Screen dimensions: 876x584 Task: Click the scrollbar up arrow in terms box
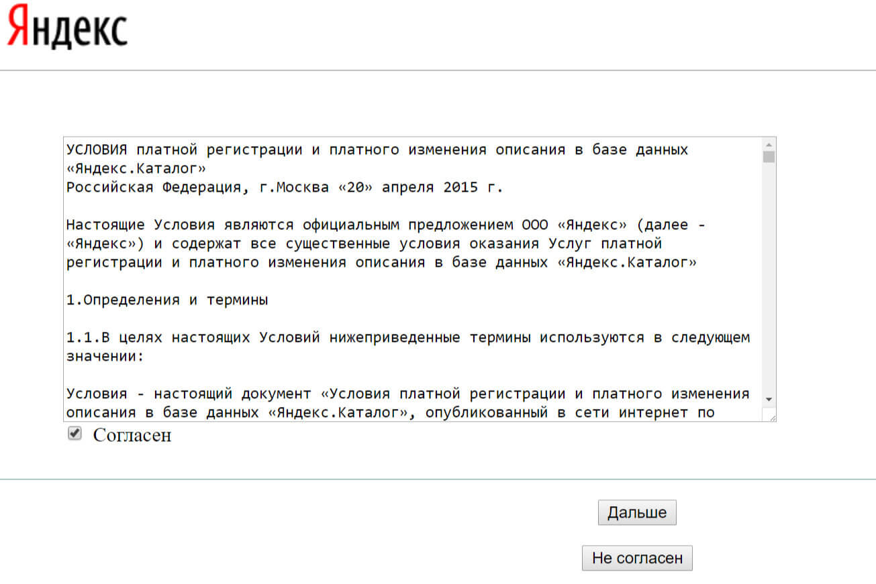click(x=769, y=144)
